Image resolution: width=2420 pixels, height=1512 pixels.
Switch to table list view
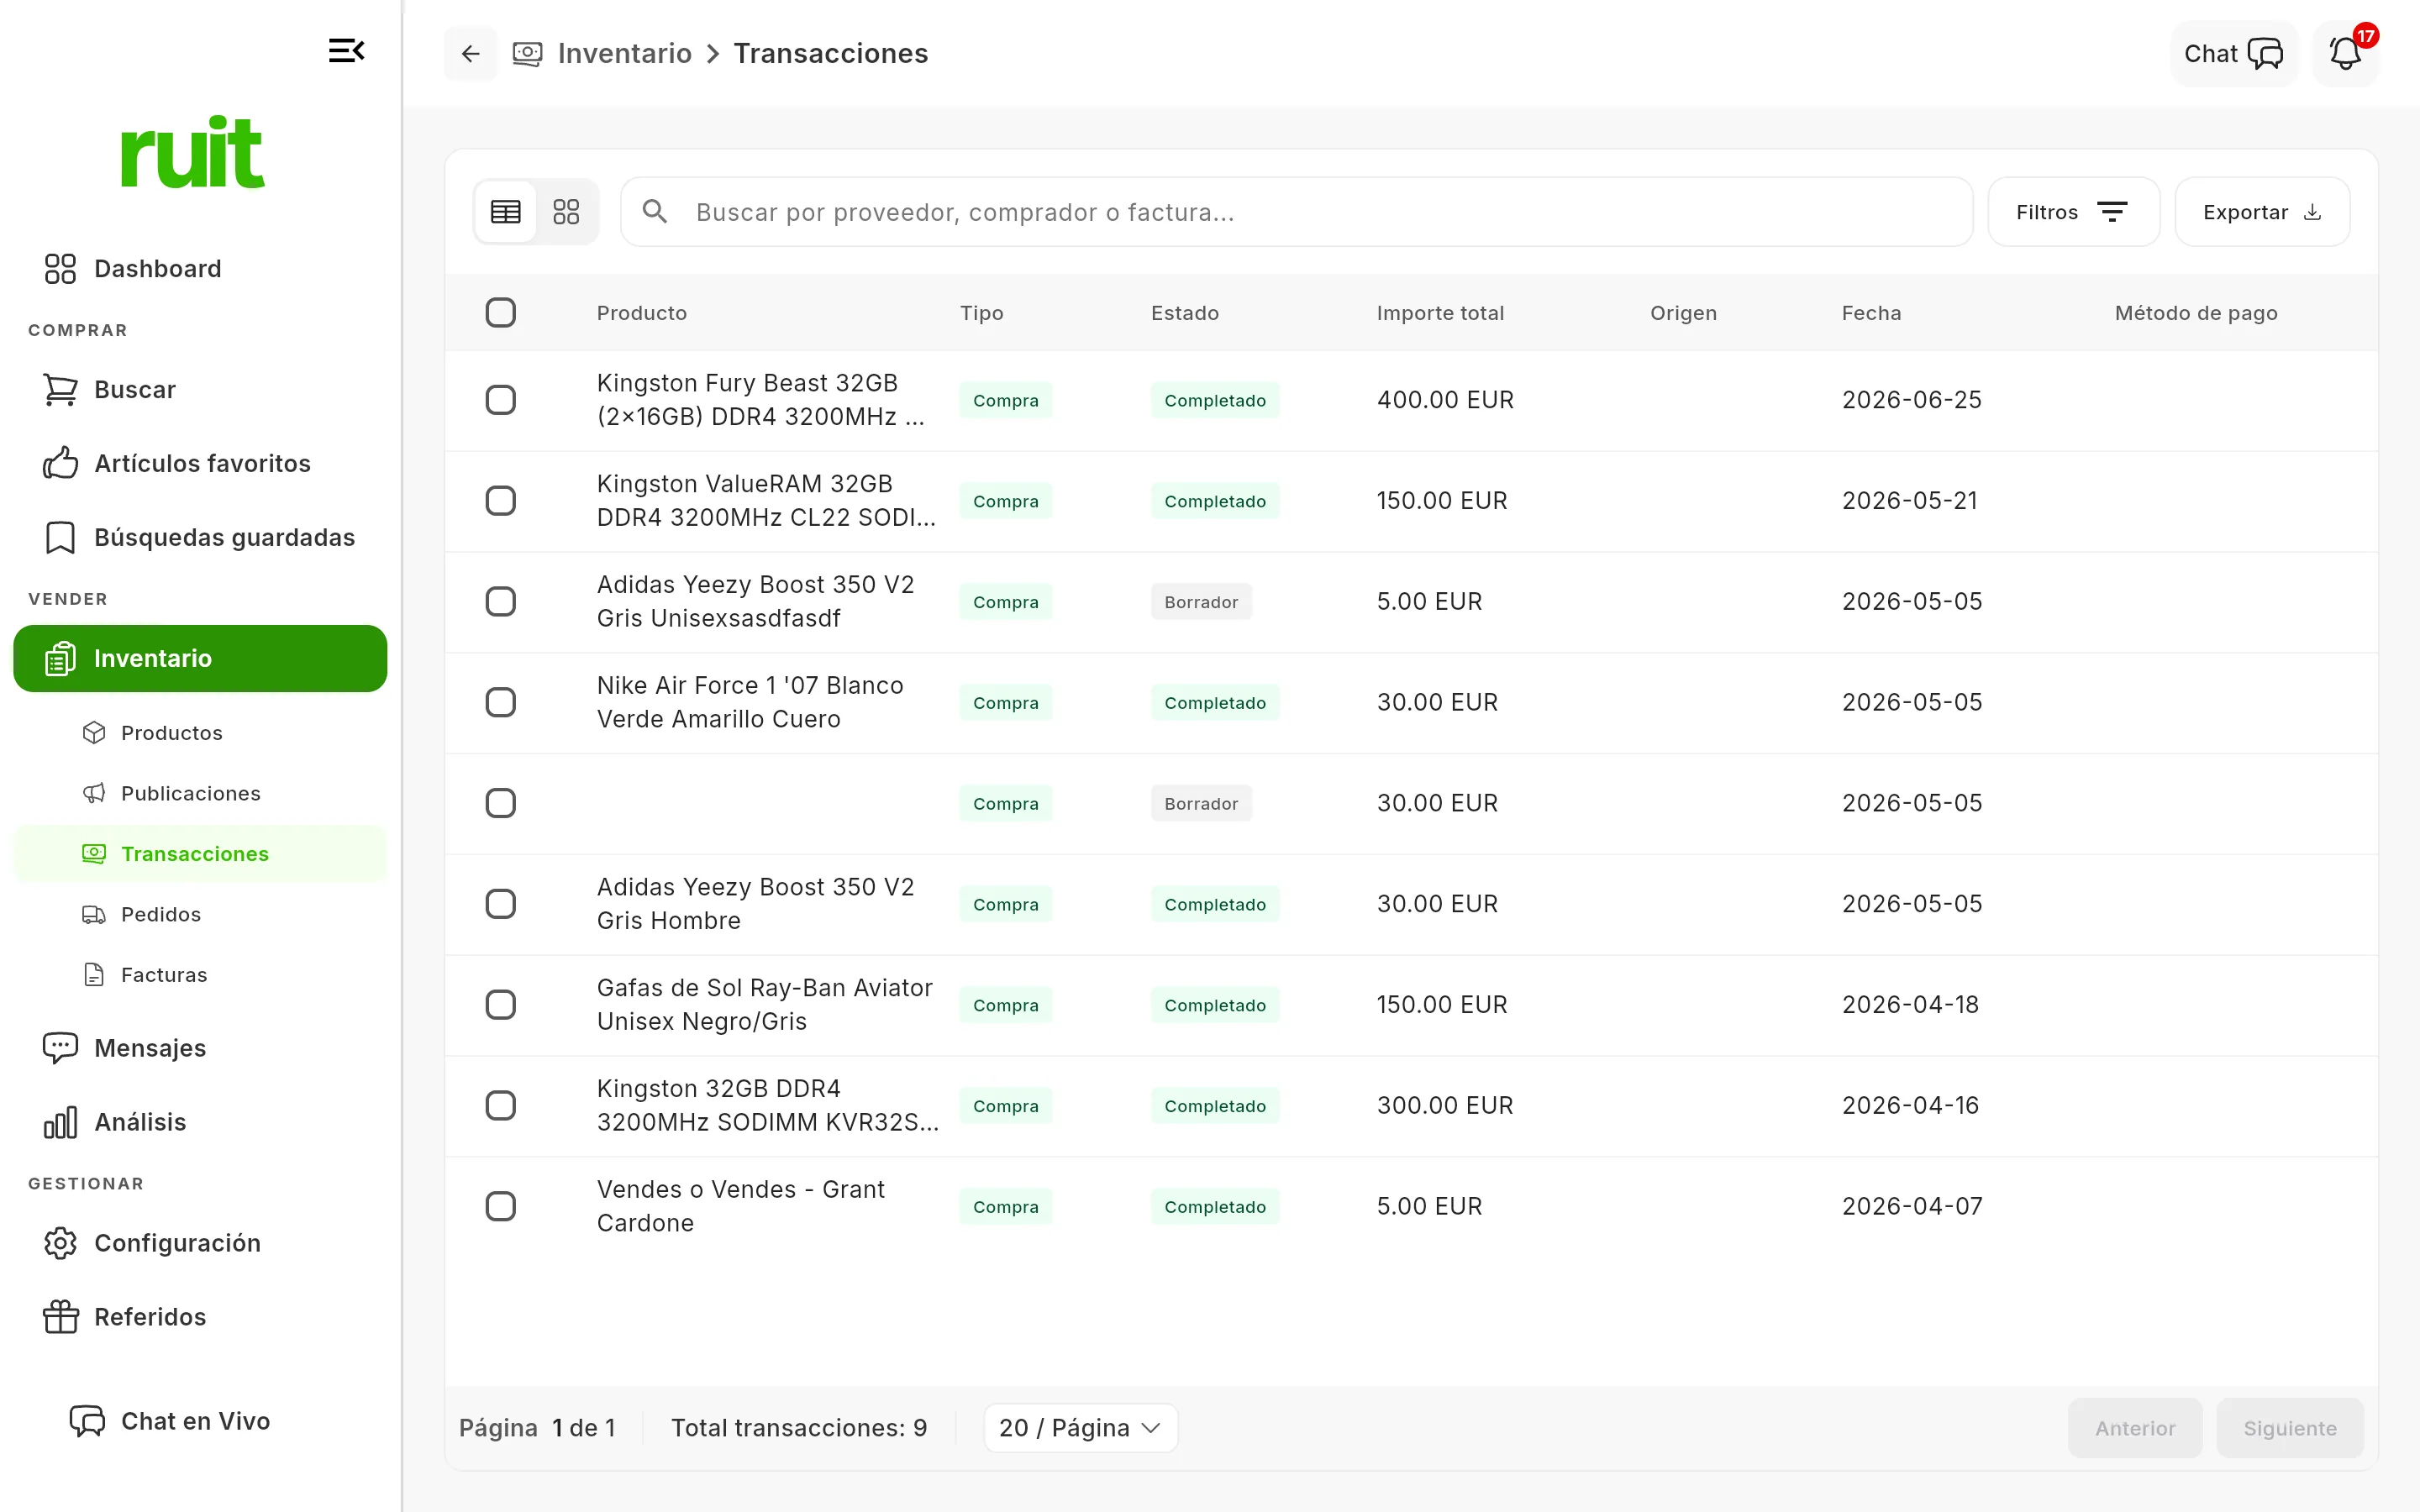coord(506,212)
